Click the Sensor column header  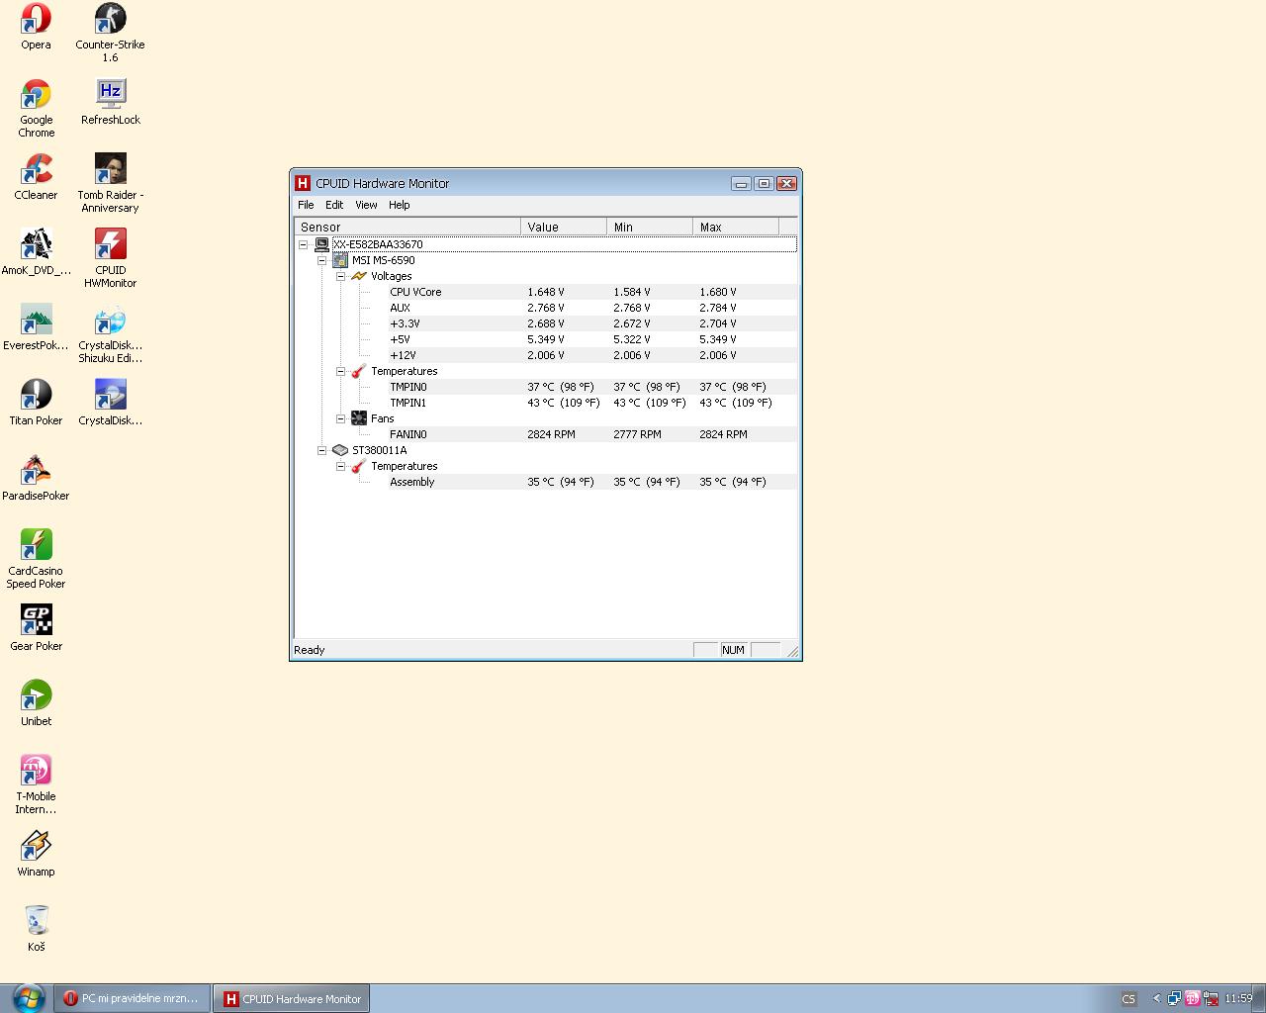coord(407,227)
